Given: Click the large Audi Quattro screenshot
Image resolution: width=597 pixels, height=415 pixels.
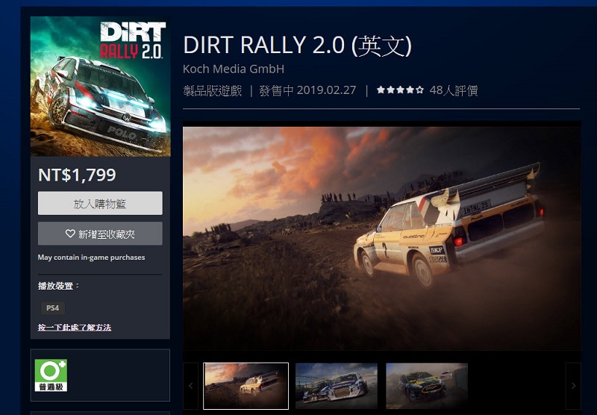Looking at the screenshot, I should click(382, 239).
